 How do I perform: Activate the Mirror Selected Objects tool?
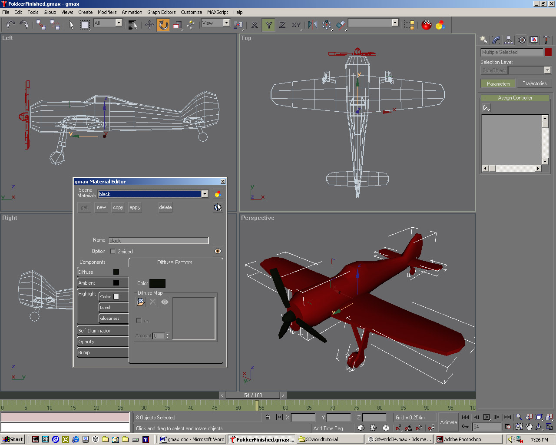click(312, 25)
